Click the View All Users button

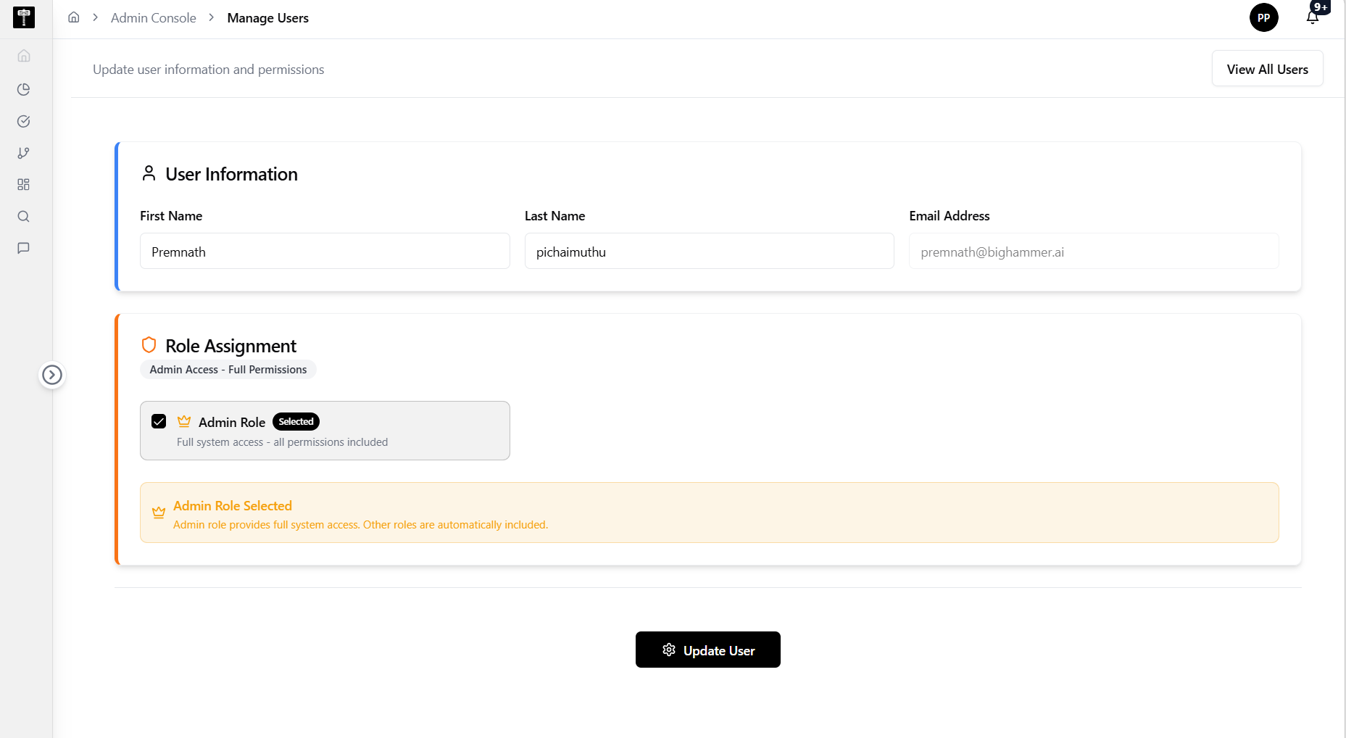1268,69
